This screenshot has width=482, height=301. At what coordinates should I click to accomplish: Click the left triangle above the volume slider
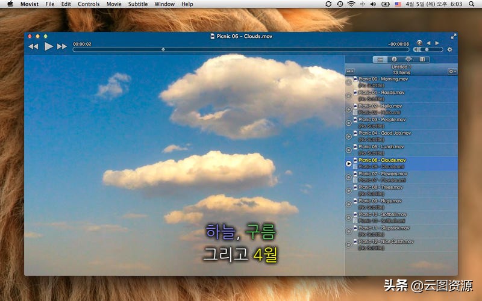click(x=428, y=43)
